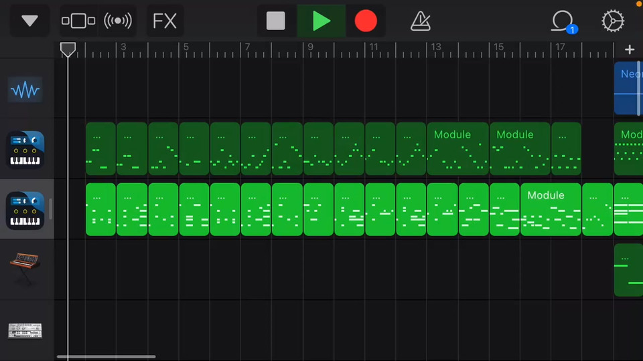Start recording with the red Record button
The width and height of the screenshot is (643, 361).
(366, 21)
